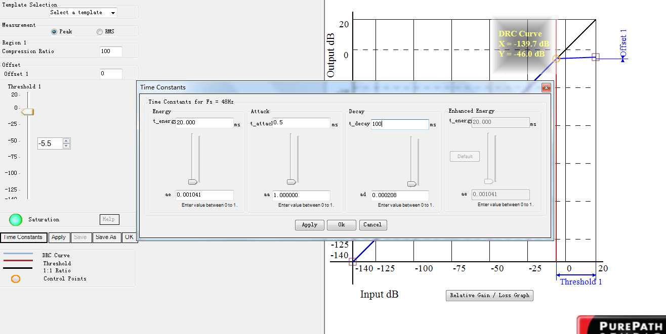
Task: Click the ae coefficient field under Energy
Action: tap(204, 195)
